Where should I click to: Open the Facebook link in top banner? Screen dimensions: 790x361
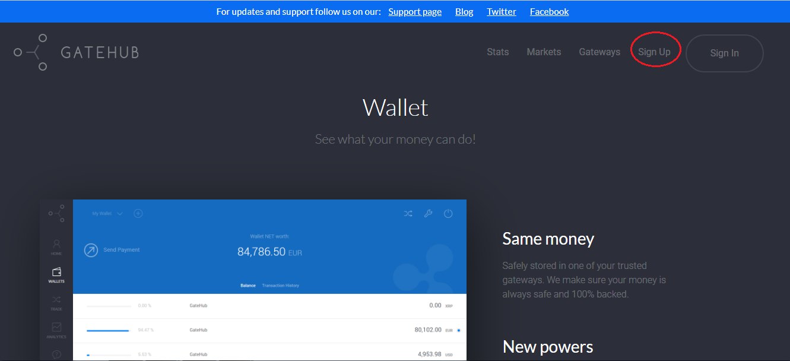click(x=549, y=12)
